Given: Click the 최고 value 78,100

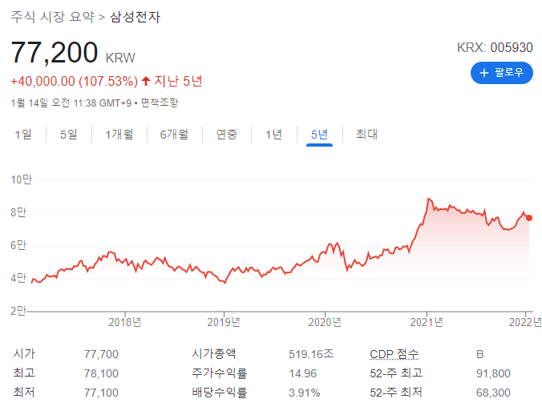Looking at the screenshot, I should 101,373.
